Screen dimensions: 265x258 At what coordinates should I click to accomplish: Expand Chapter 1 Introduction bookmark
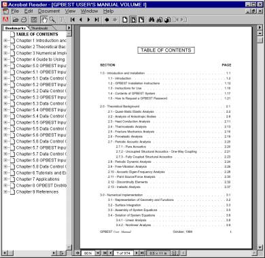pos(5,41)
